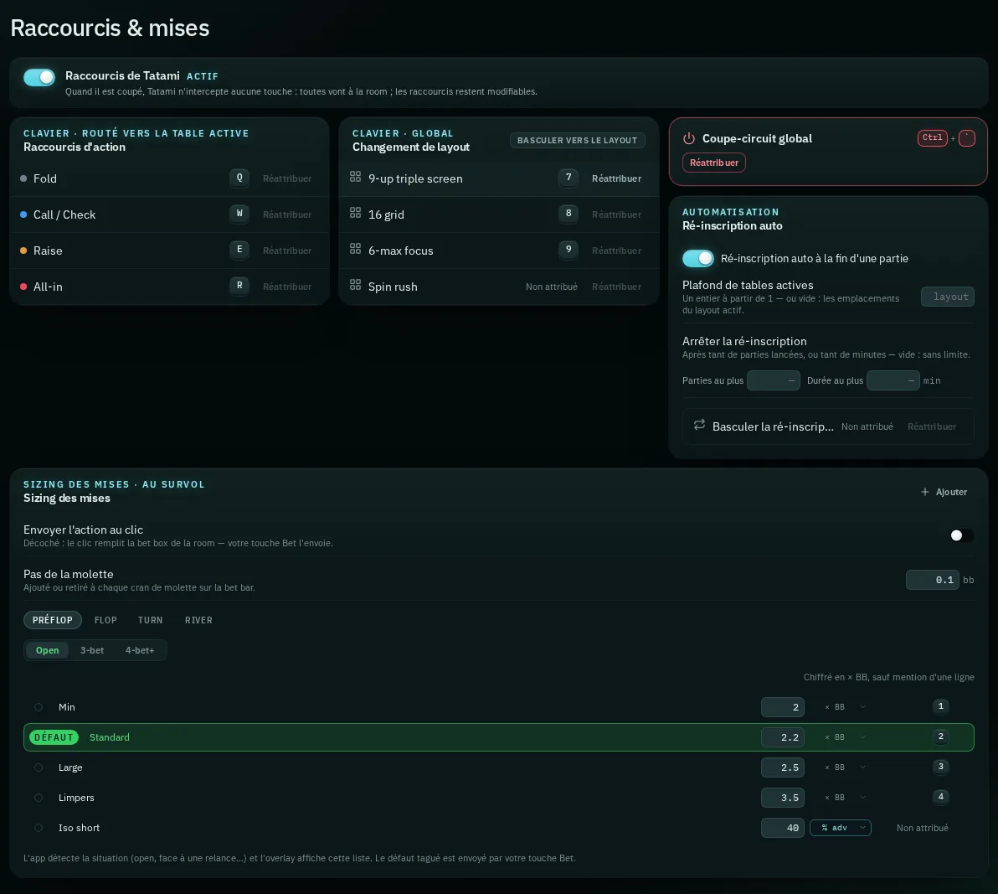Click BASCULER VERS LE LAYOUT button

[578, 140]
